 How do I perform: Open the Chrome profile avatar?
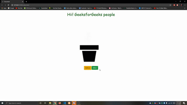(x=182, y=5)
